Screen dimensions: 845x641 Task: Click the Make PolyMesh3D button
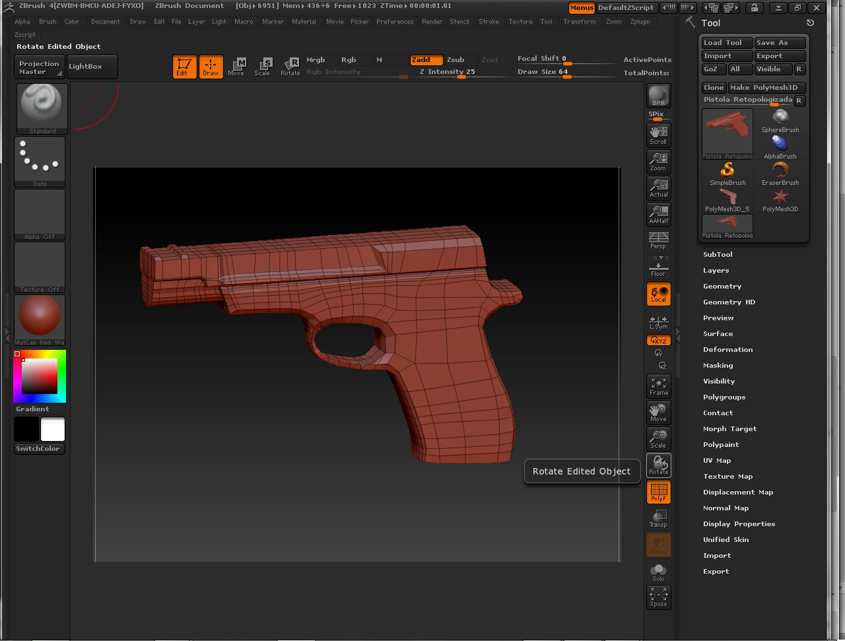766,87
